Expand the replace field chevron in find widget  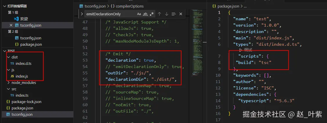pos(82,14)
